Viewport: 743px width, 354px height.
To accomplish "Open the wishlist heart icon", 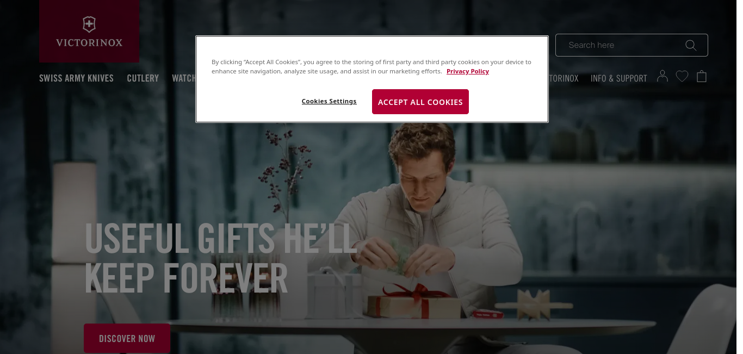I will pyautogui.click(x=682, y=77).
